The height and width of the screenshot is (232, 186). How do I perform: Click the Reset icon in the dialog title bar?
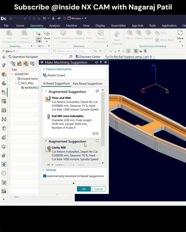click(x=97, y=62)
